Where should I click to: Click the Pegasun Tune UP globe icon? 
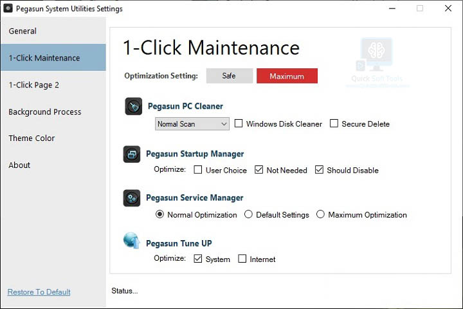click(x=132, y=240)
